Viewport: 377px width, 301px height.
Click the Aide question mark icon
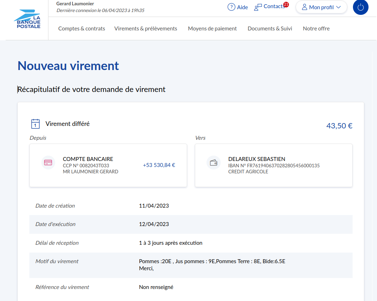click(x=231, y=7)
